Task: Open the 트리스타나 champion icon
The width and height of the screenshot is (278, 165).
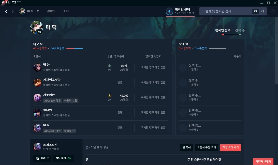Action: point(37,147)
